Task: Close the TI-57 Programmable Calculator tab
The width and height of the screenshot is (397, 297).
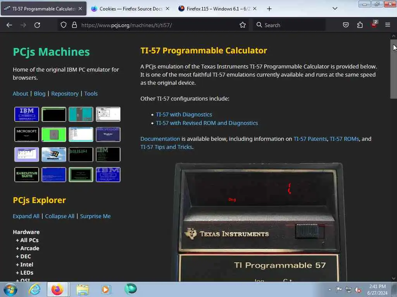Action: point(80,9)
